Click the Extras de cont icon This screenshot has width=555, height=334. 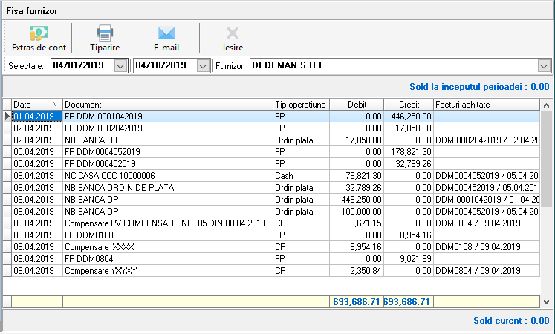point(39,33)
